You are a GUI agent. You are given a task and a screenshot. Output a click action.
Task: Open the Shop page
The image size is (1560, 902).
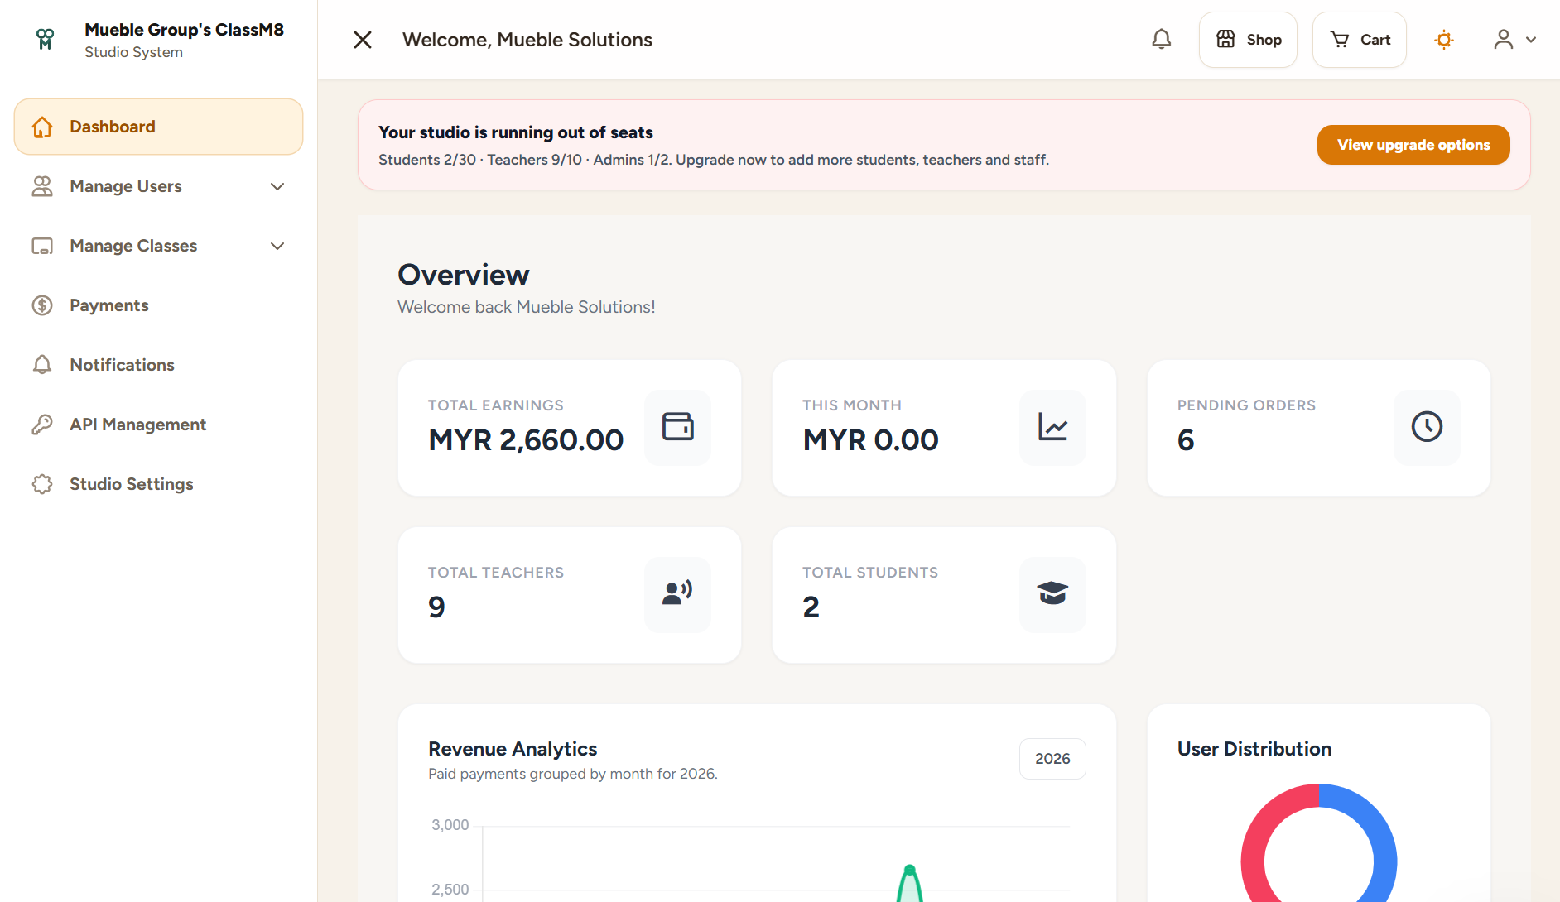click(1248, 40)
